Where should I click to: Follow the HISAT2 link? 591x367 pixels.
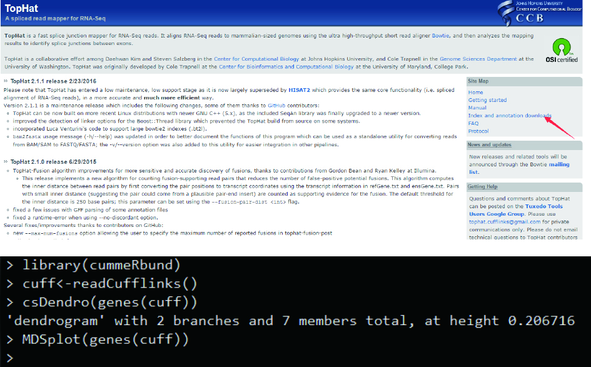(300, 90)
